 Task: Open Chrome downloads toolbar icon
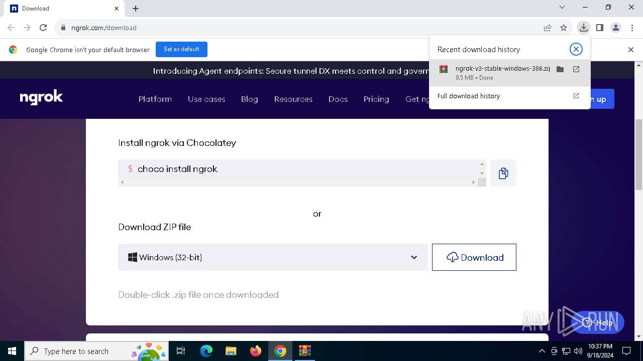(583, 28)
